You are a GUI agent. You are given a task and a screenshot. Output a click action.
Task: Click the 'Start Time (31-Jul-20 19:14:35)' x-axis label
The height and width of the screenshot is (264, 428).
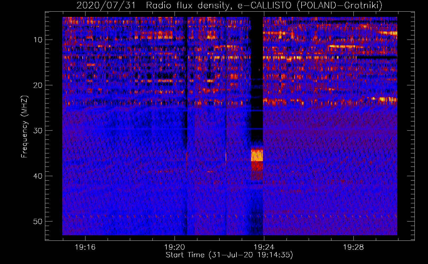click(229, 255)
